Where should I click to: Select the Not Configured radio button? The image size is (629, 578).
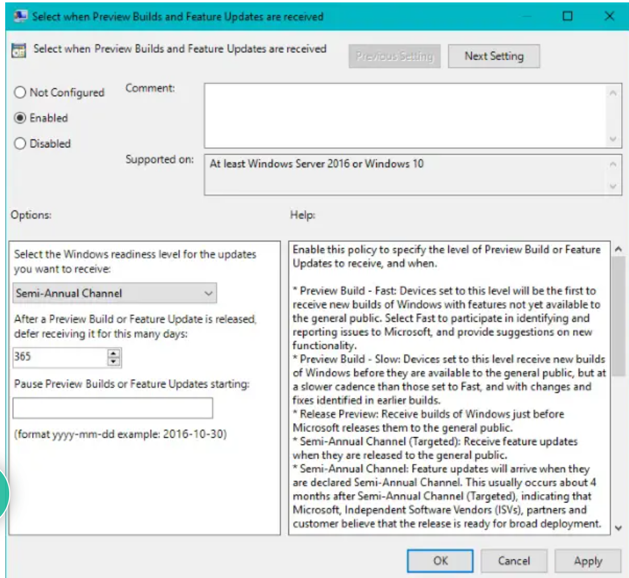(x=59, y=92)
